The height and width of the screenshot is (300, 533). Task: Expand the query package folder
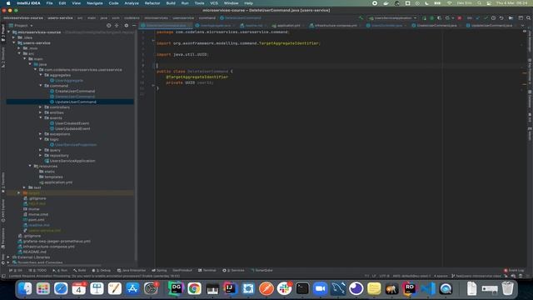click(x=41, y=150)
